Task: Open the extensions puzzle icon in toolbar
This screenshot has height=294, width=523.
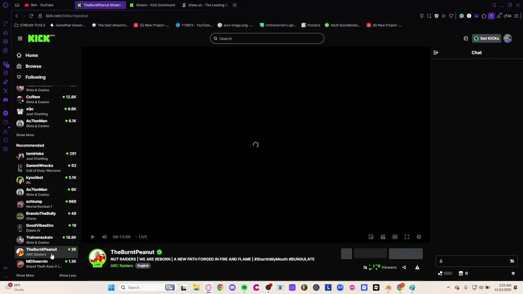Action: pos(484,16)
